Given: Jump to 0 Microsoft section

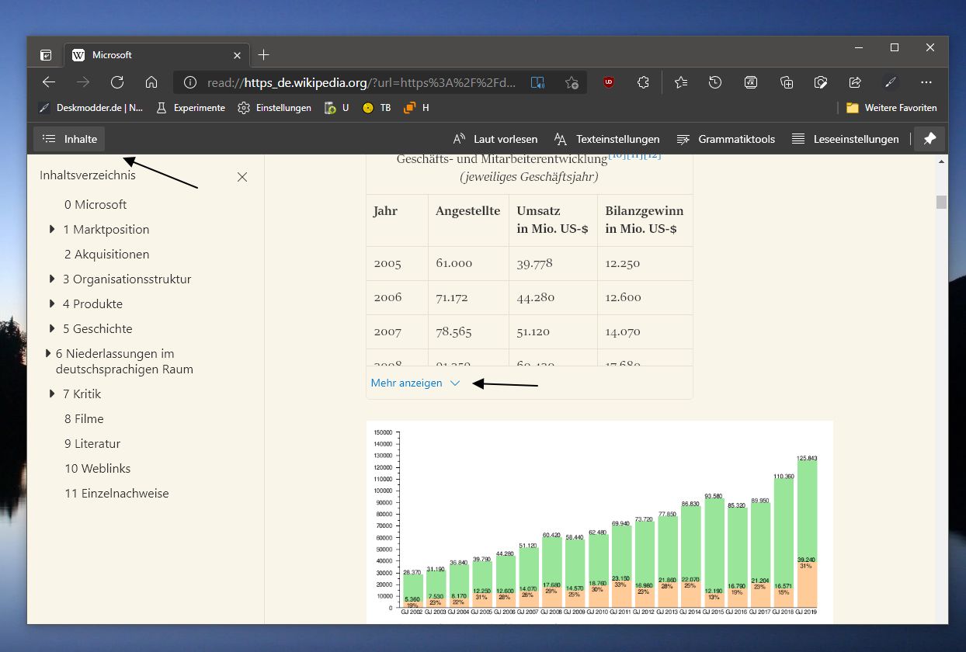Looking at the screenshot, I should click(96, 205).
